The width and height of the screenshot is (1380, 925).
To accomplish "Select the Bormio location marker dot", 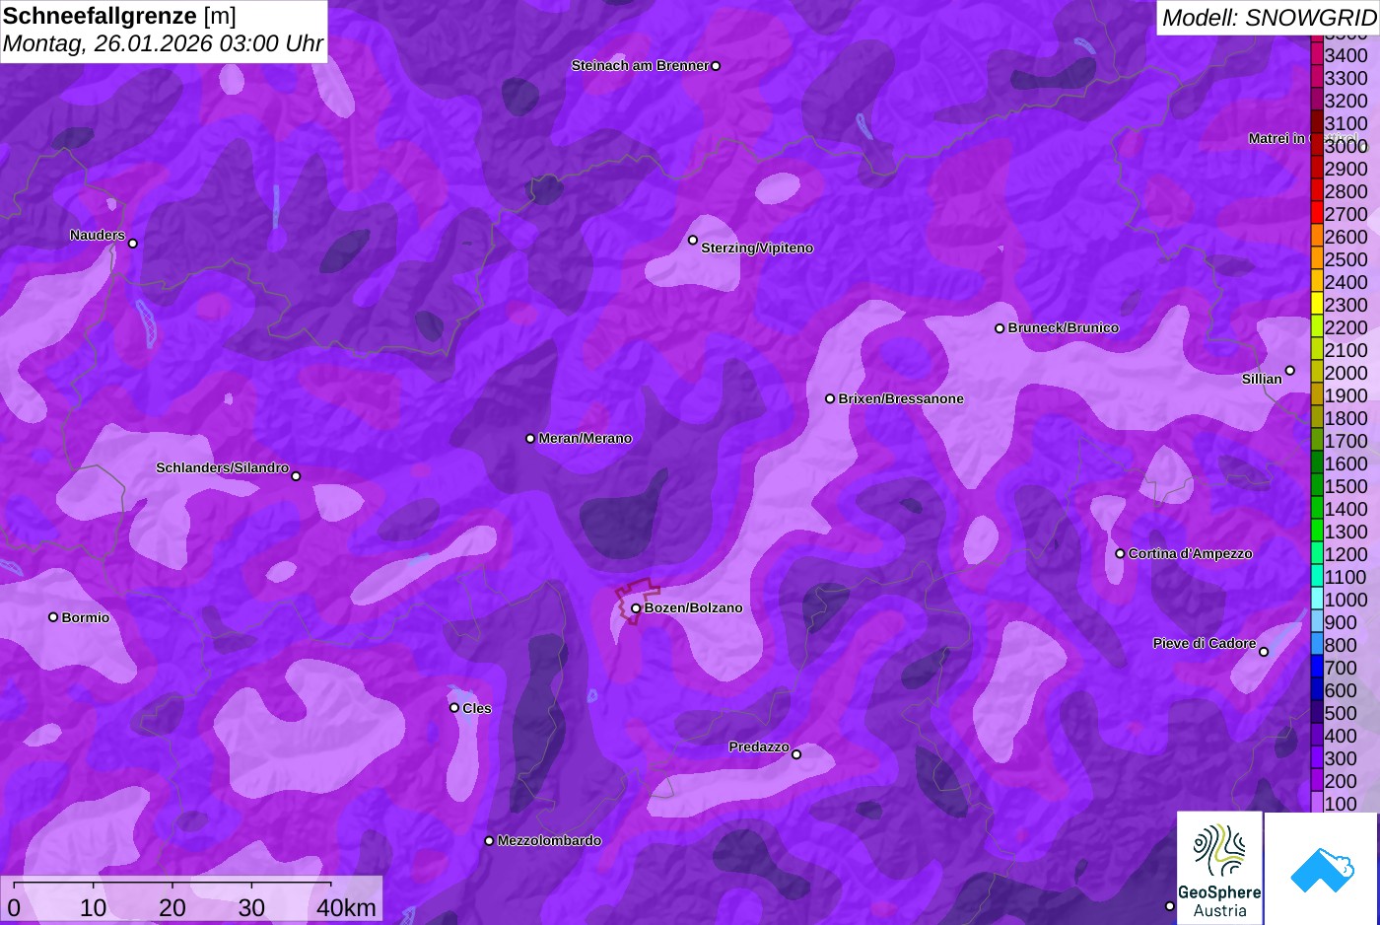I will (x=53, y=617).
